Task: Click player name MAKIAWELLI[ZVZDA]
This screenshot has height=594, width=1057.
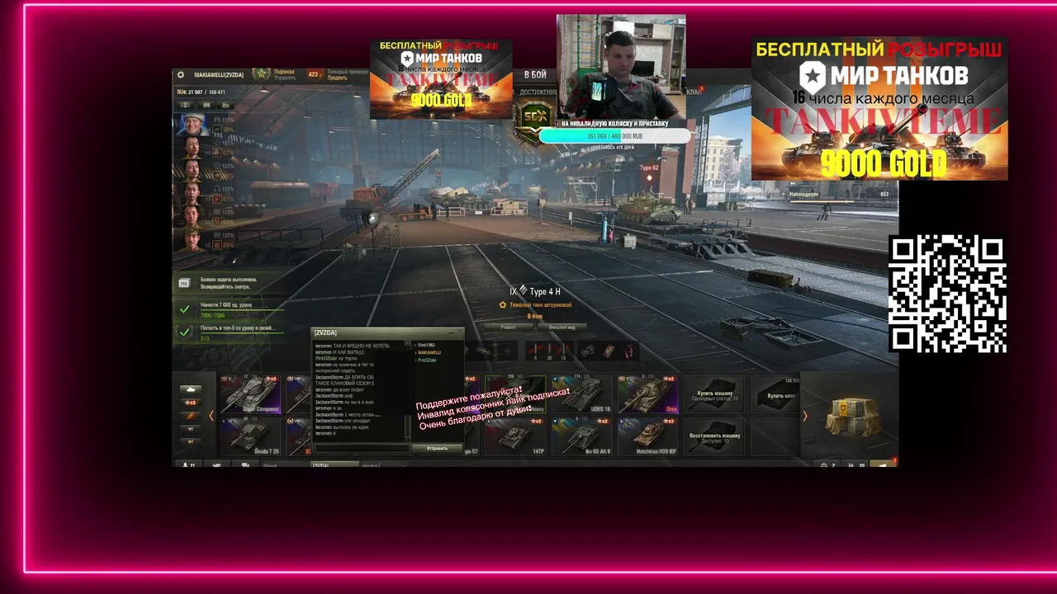Action: [x=217, y=75]
